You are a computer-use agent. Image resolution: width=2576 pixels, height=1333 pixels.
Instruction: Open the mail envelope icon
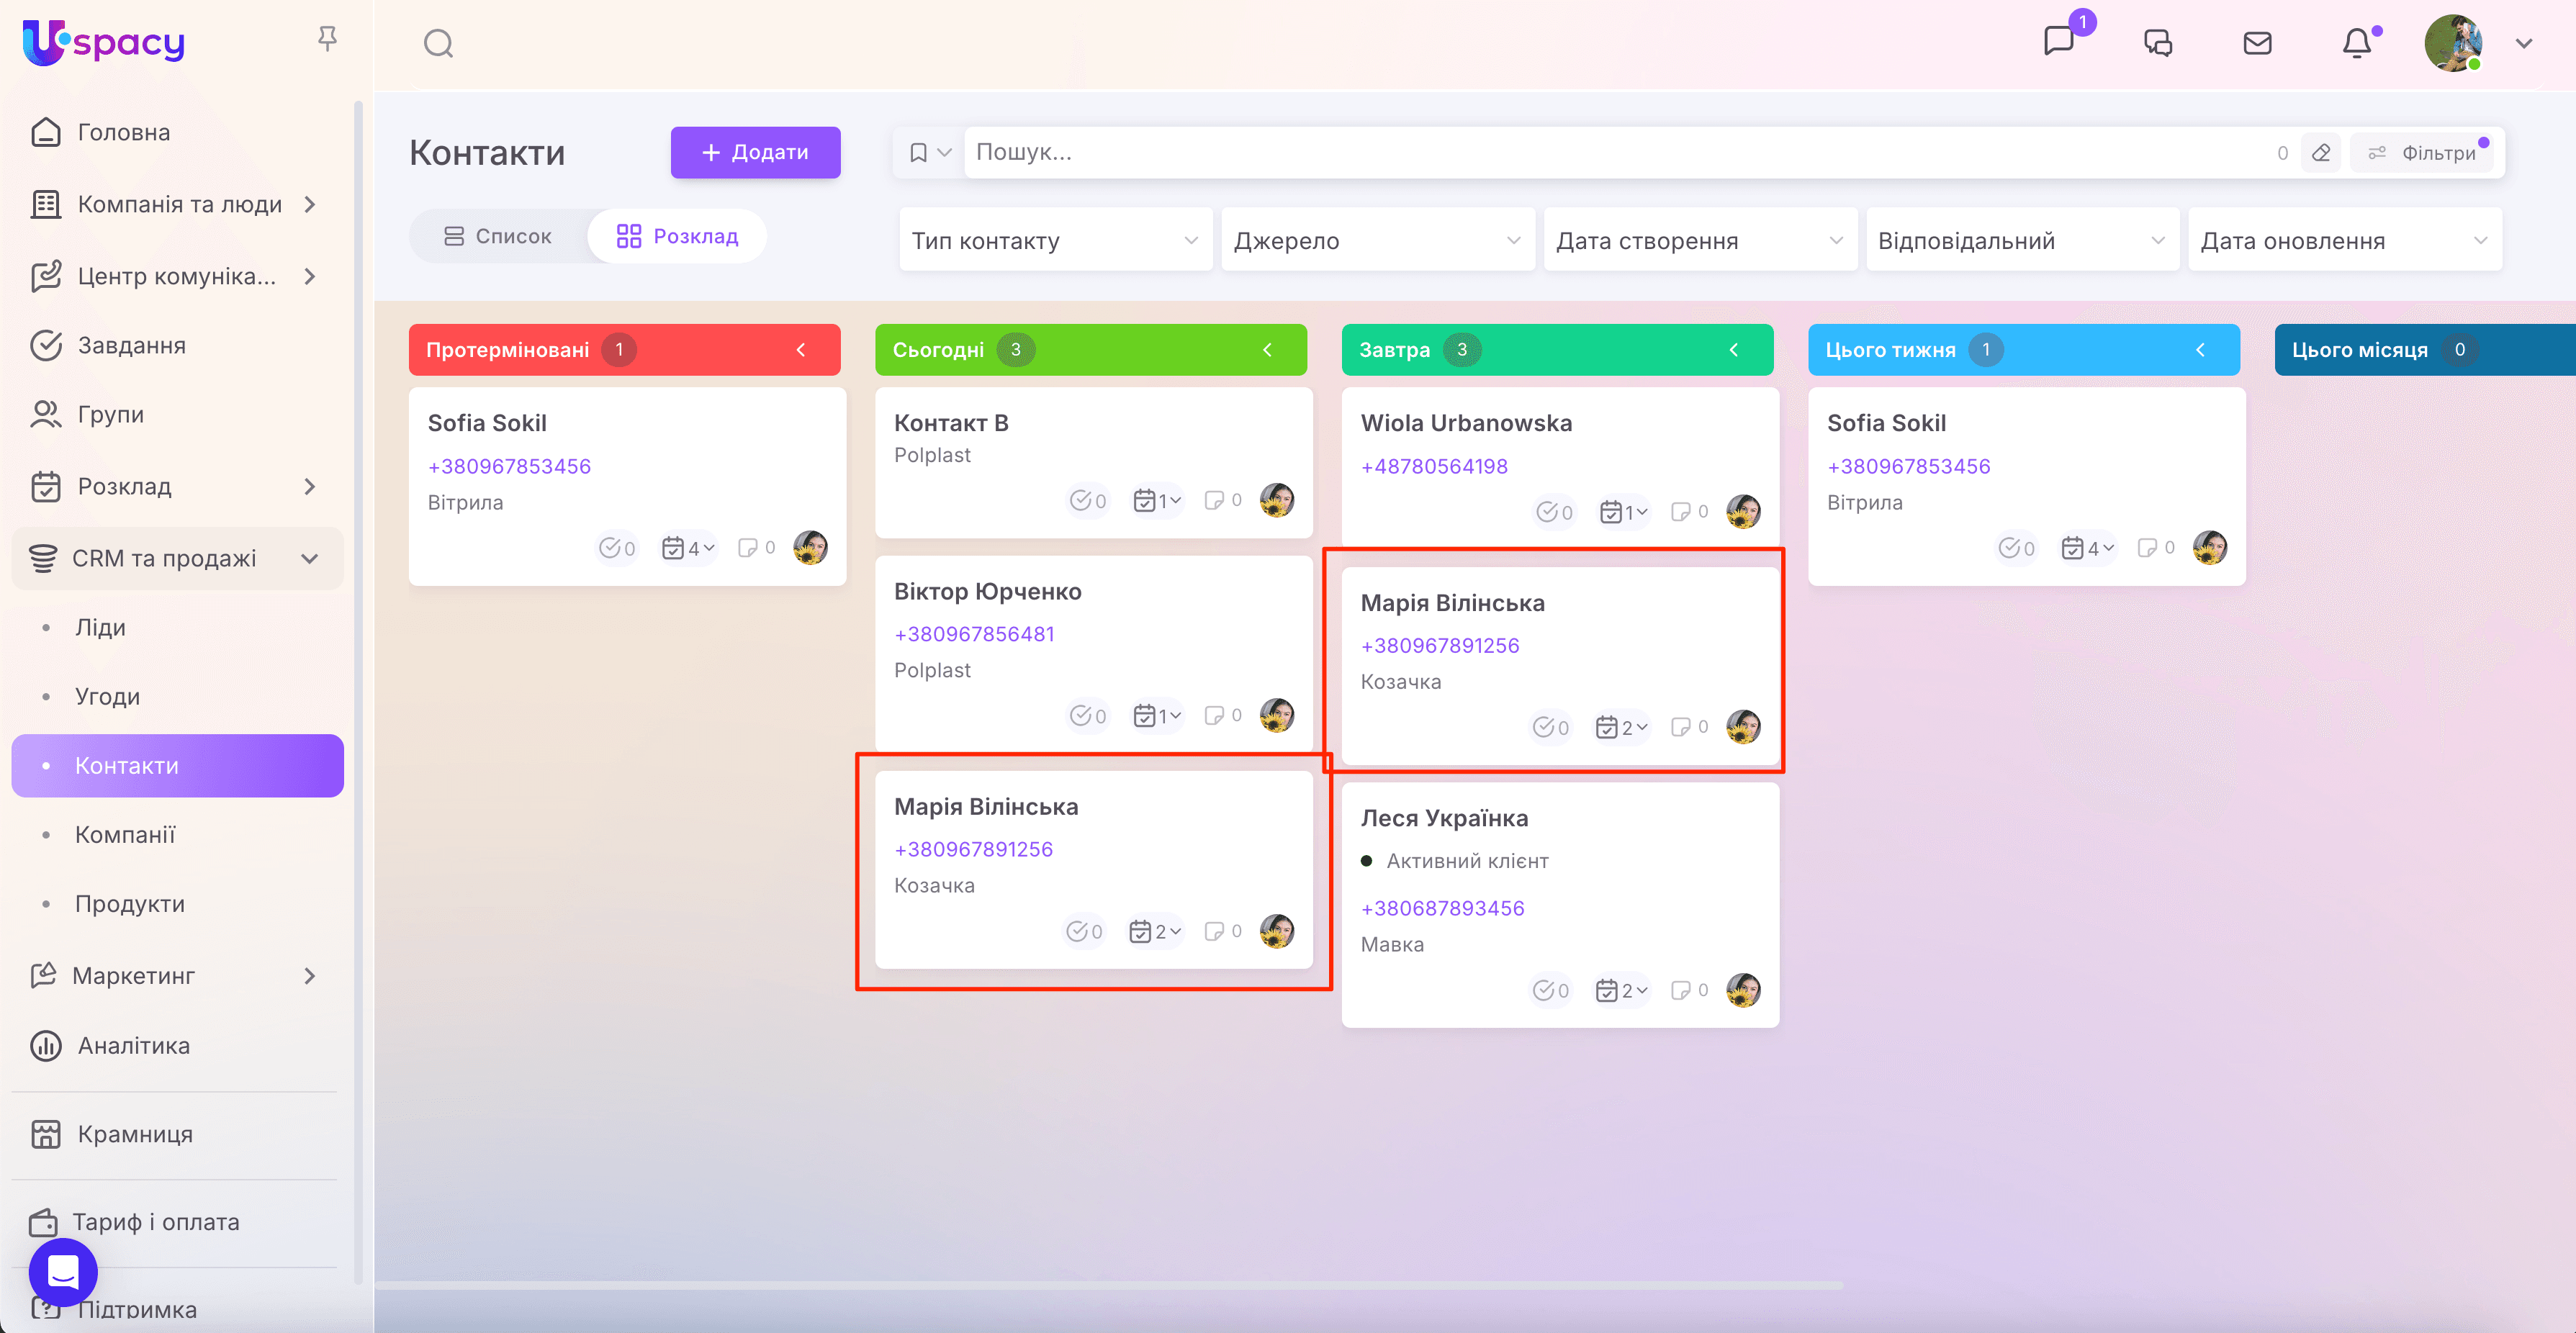(2257, 42)
